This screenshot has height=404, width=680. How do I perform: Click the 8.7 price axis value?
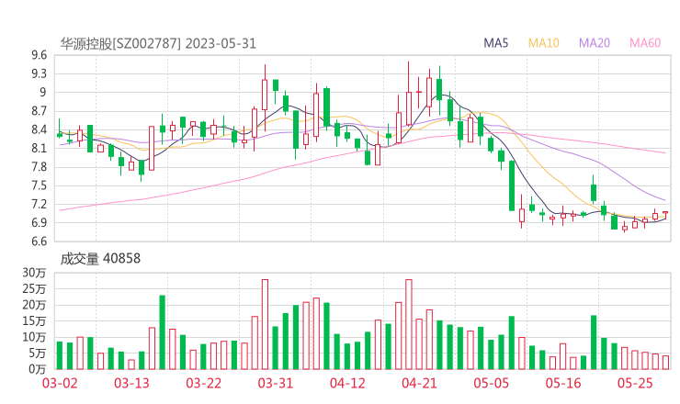[x=39, y=111]
